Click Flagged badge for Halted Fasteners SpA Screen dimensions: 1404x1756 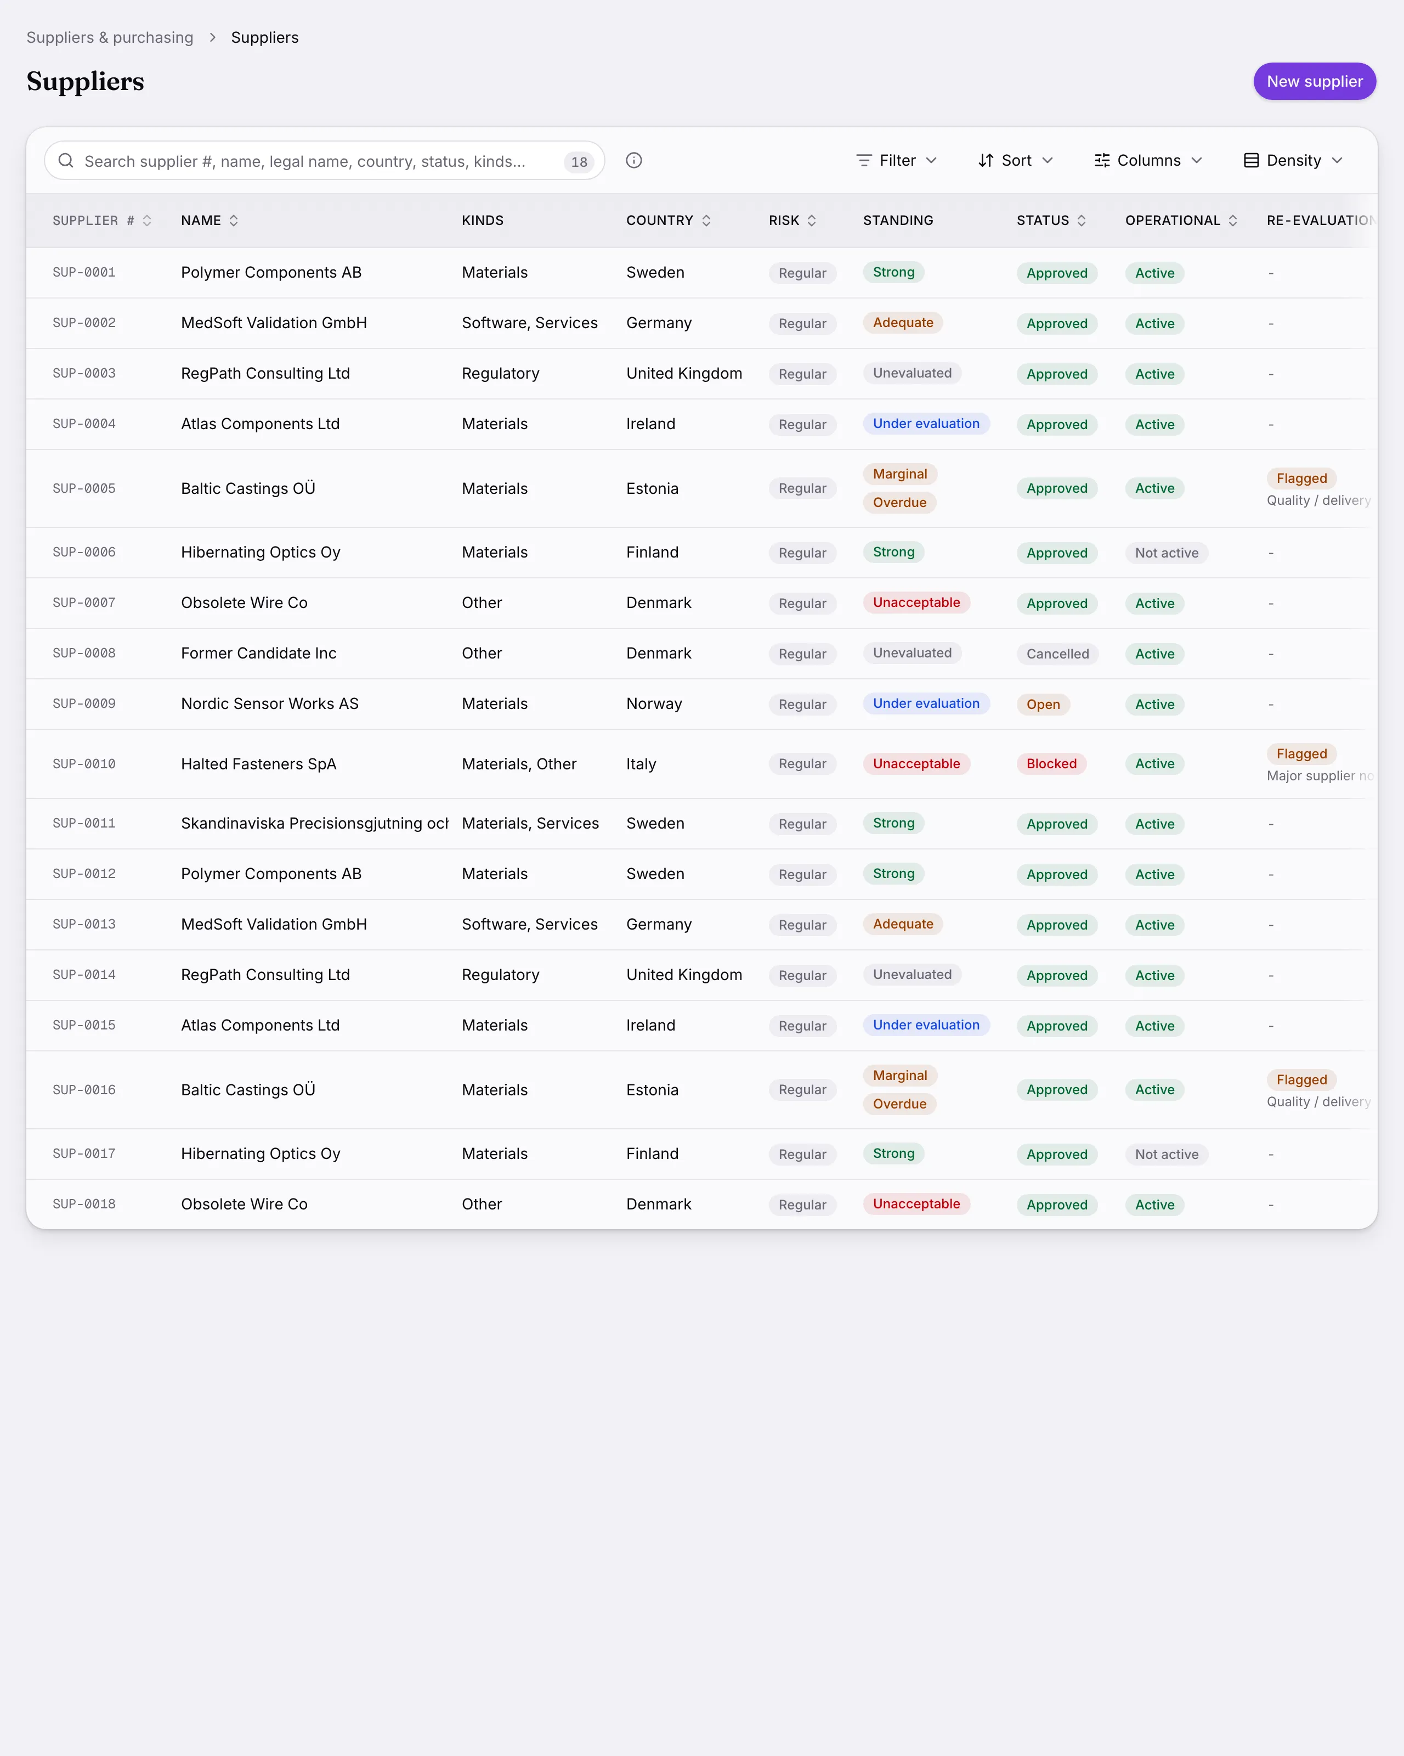tap(1301, 754)
